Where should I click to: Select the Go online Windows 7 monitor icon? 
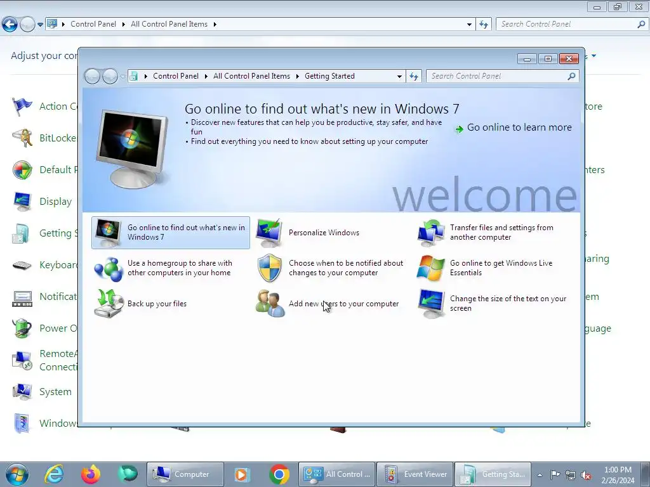pos(108,233)
